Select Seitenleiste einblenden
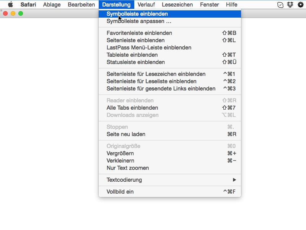The image size is (306, 230). click(170, 40)
